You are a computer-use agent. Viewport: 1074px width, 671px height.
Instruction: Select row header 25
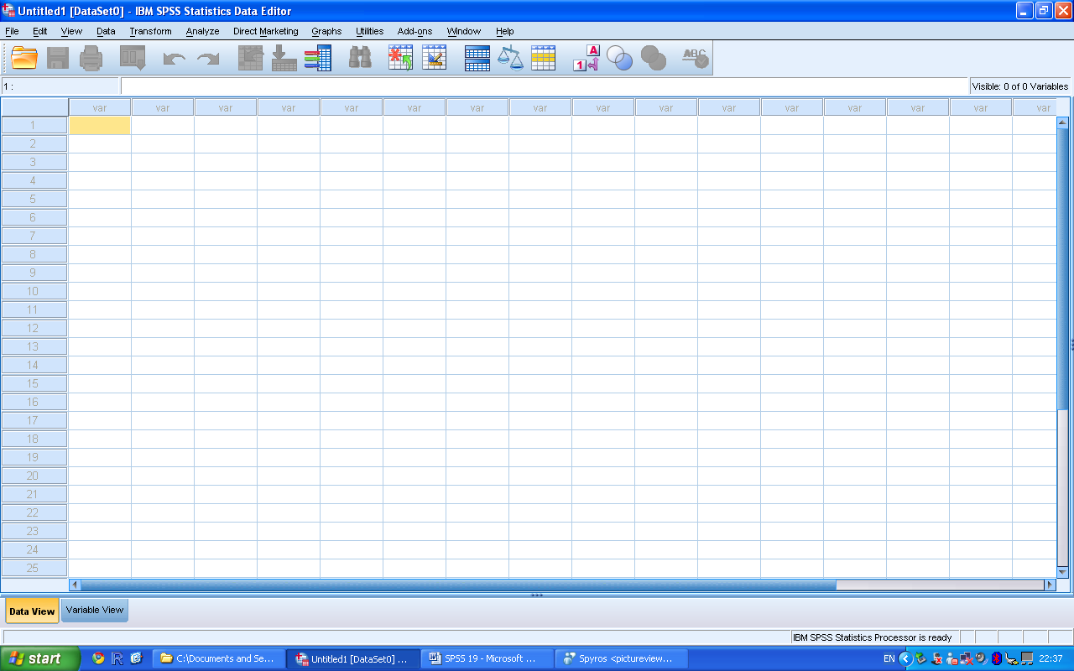pyautogui.click(x=34, y=568)
